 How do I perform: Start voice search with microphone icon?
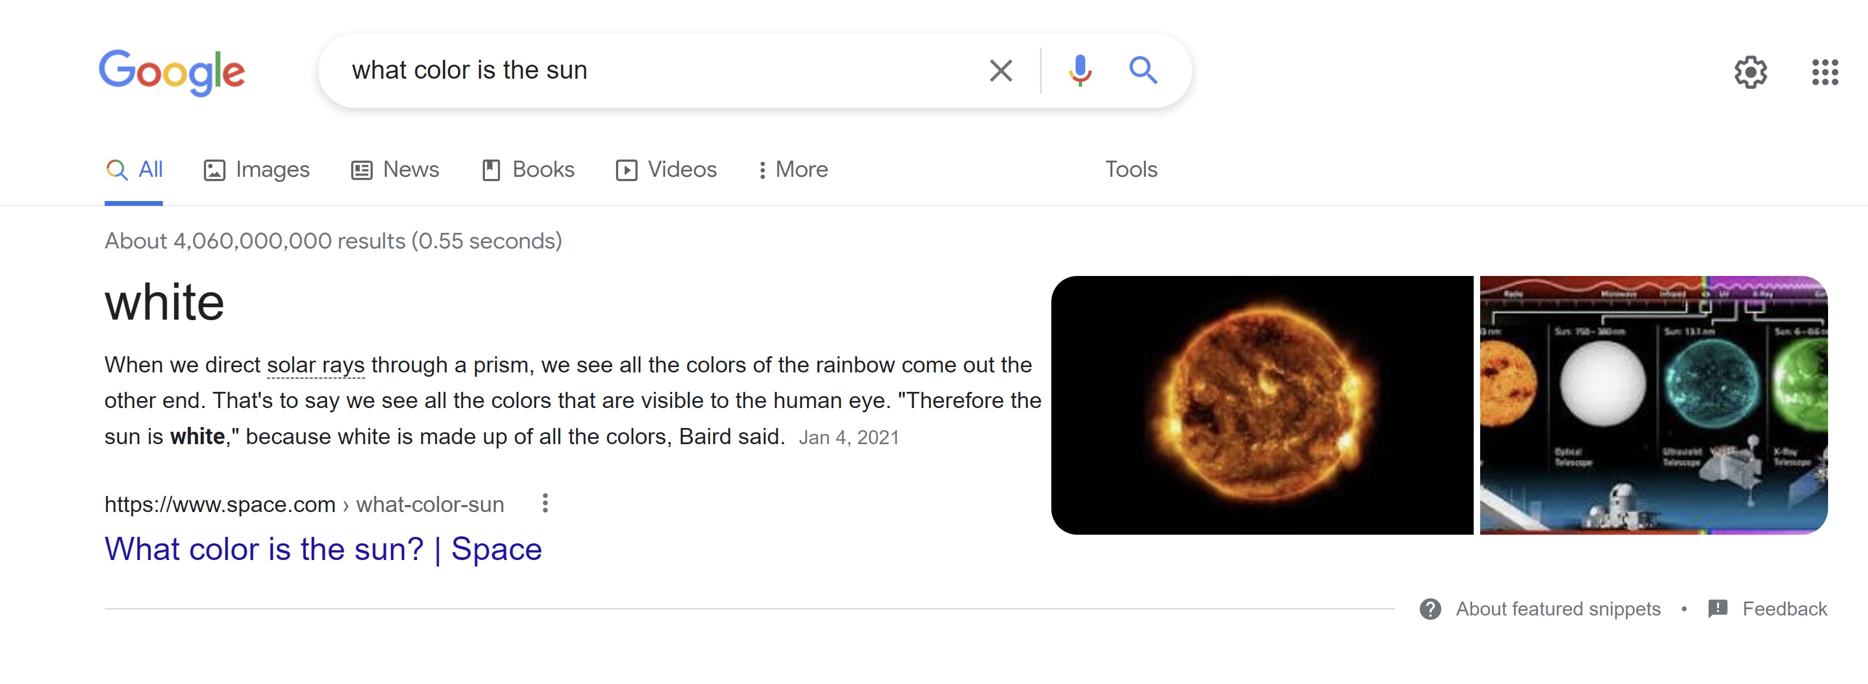coord(1079,71)
